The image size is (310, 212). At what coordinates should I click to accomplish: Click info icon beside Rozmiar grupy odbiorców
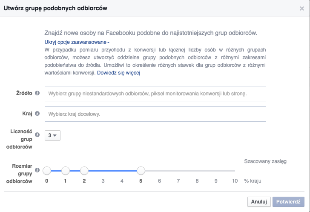(x=37, y=170)
